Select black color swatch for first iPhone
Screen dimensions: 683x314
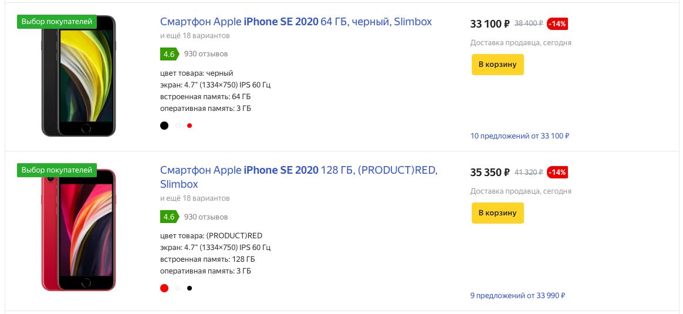164,126
